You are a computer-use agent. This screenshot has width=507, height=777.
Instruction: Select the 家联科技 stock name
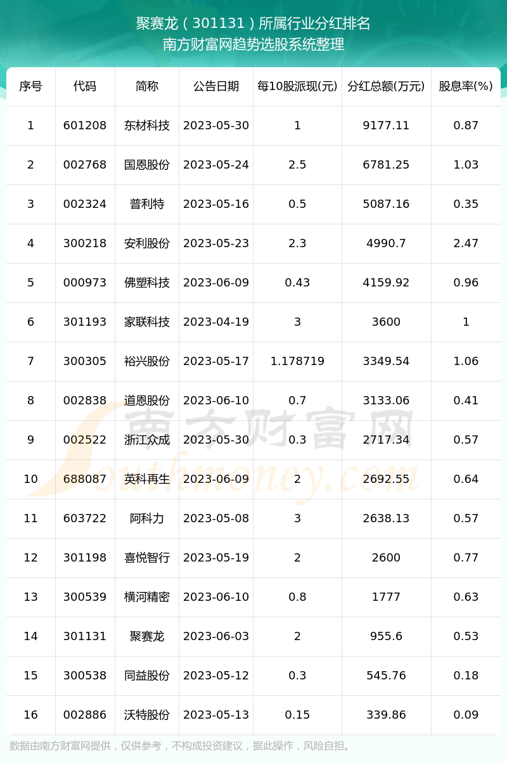click(147, 322)
